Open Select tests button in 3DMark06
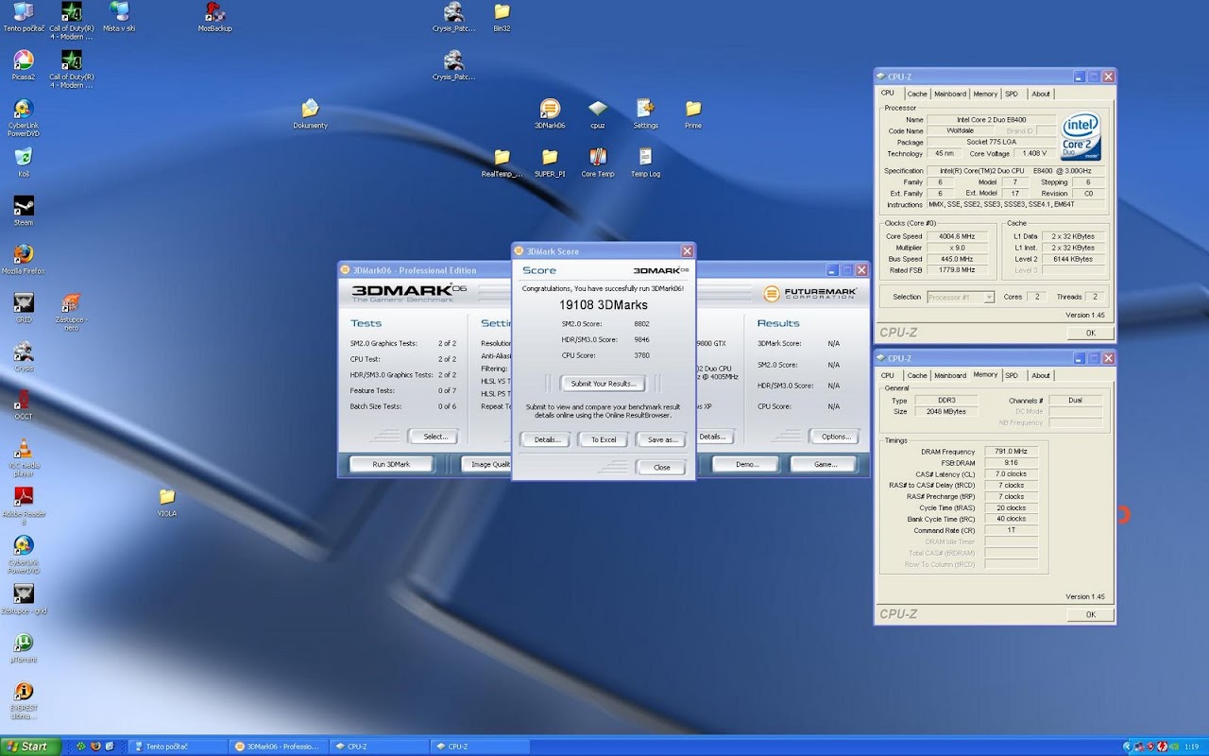The height and width of the screenshot is (756, 1209). click(434, 437)
